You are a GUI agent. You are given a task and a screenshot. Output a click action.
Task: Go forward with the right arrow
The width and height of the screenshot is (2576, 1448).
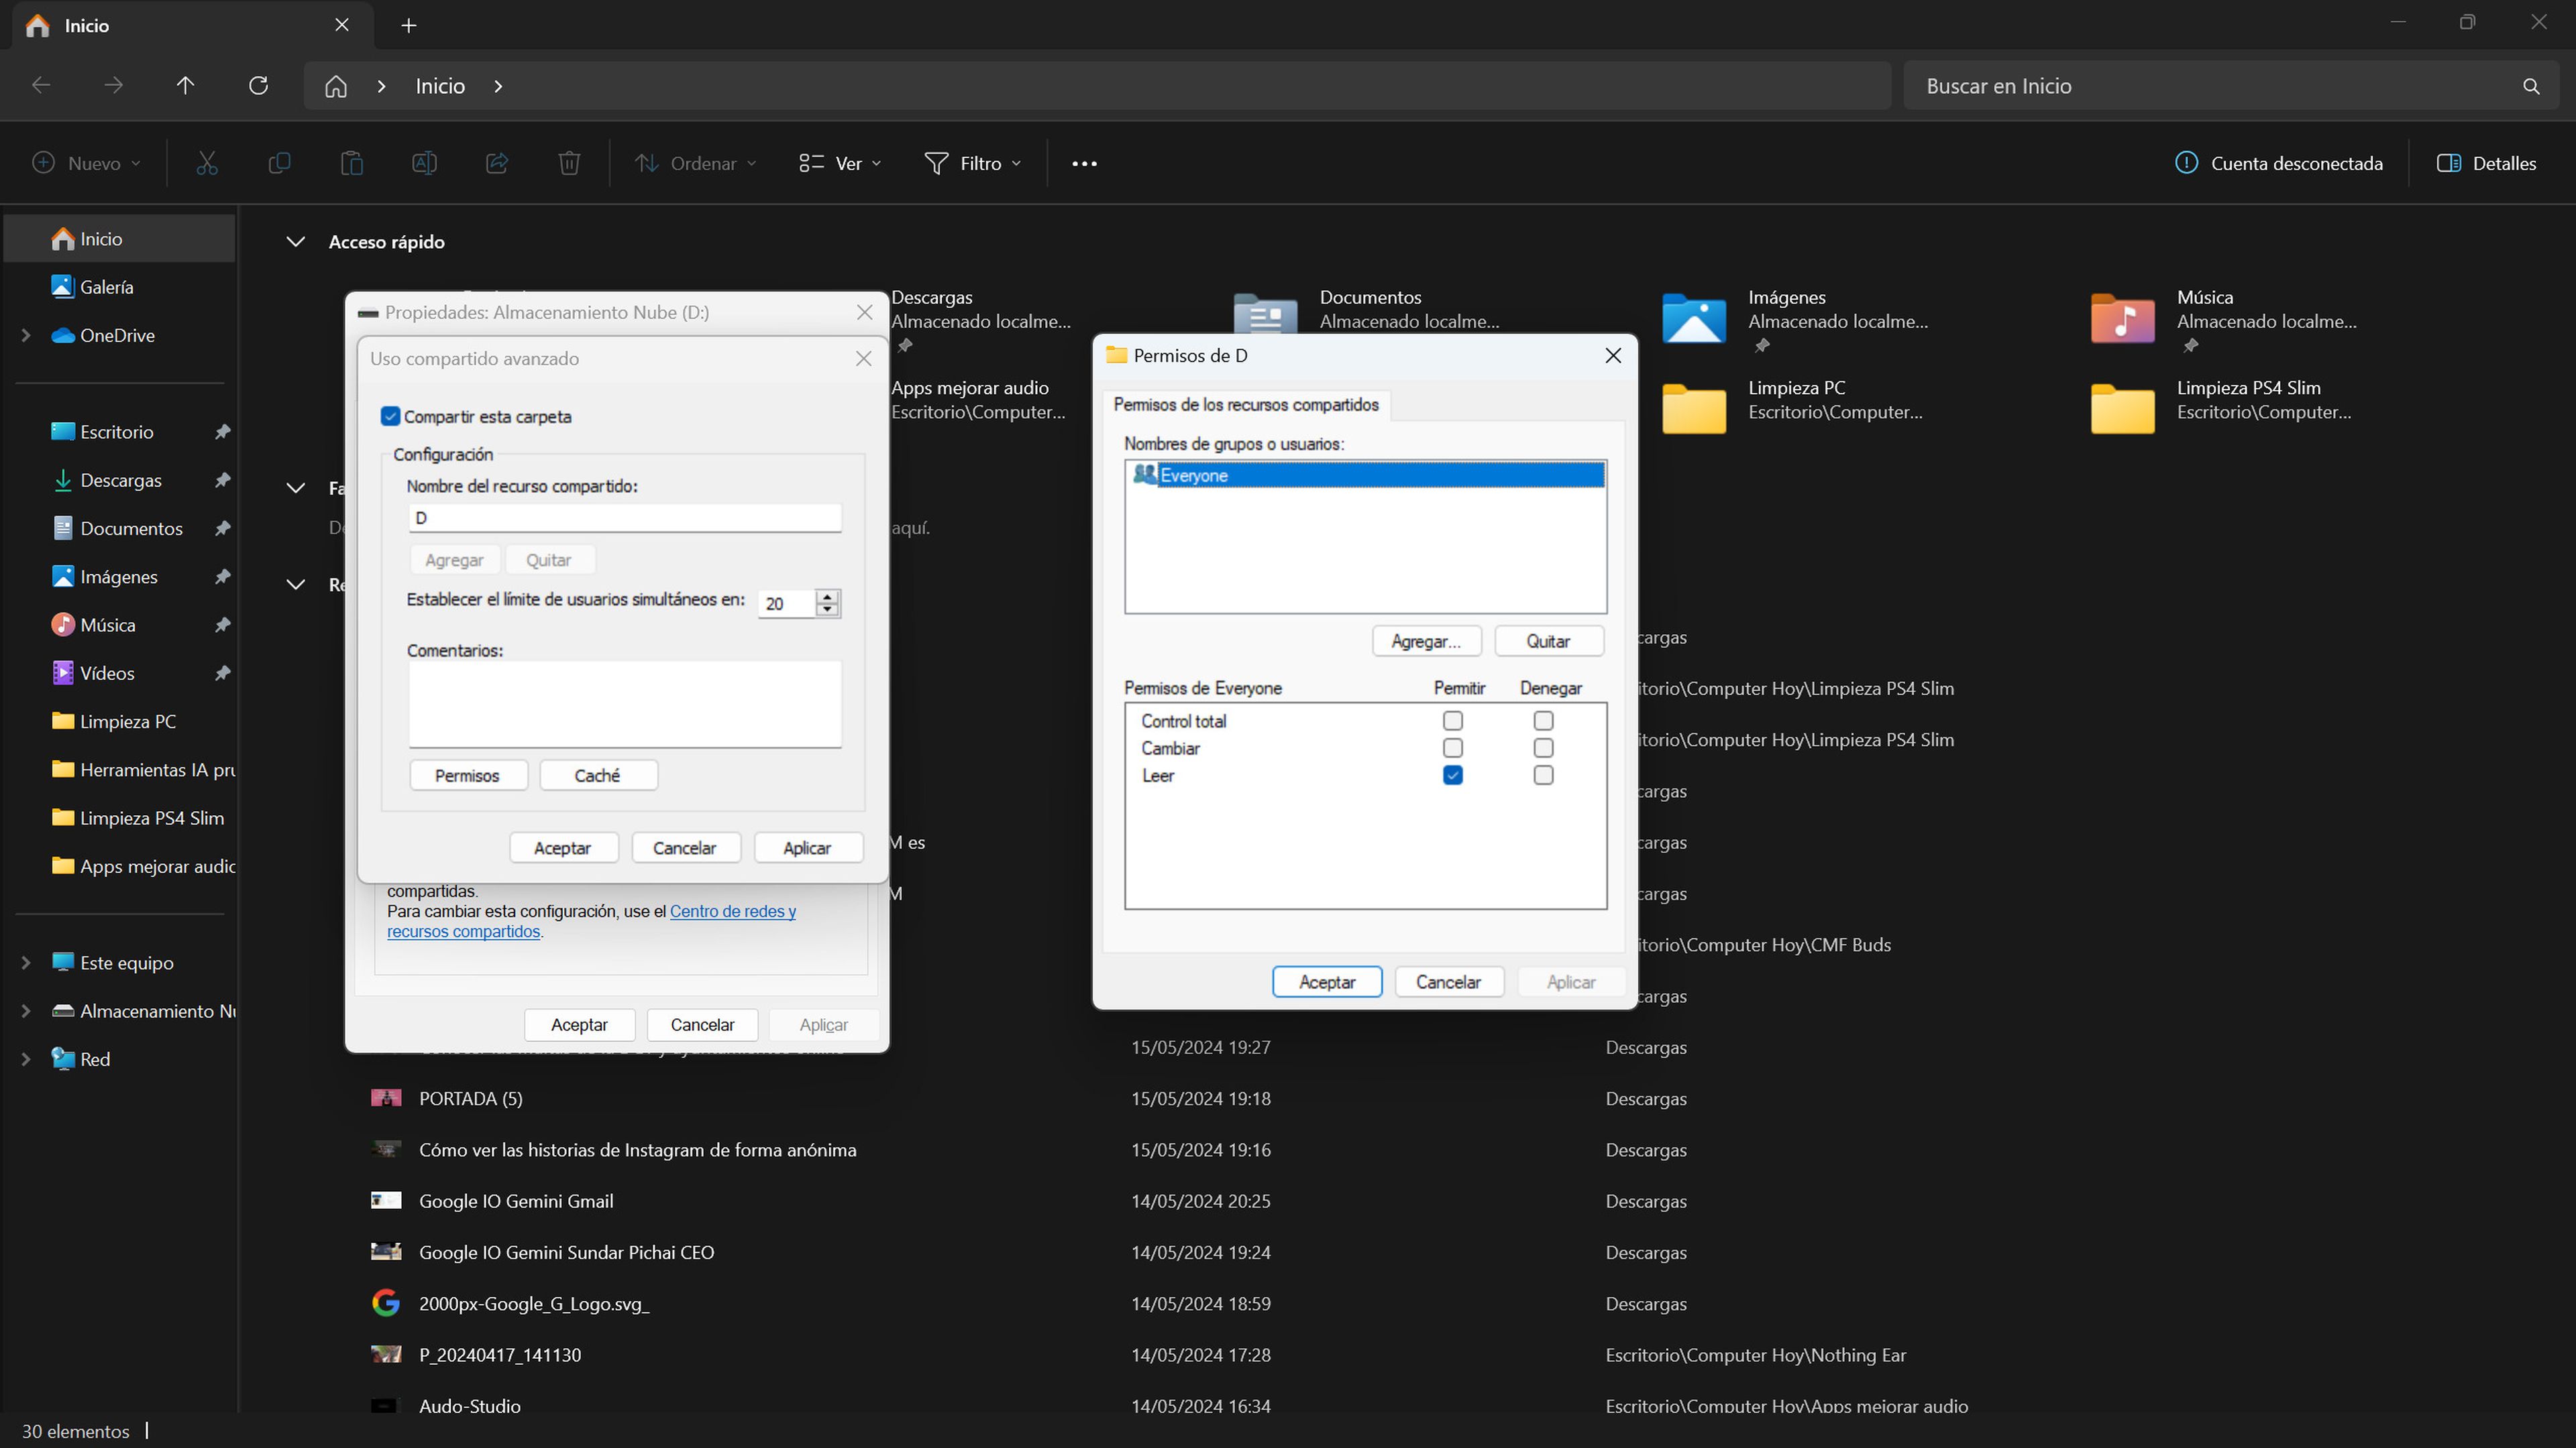[x=113, y=86]
